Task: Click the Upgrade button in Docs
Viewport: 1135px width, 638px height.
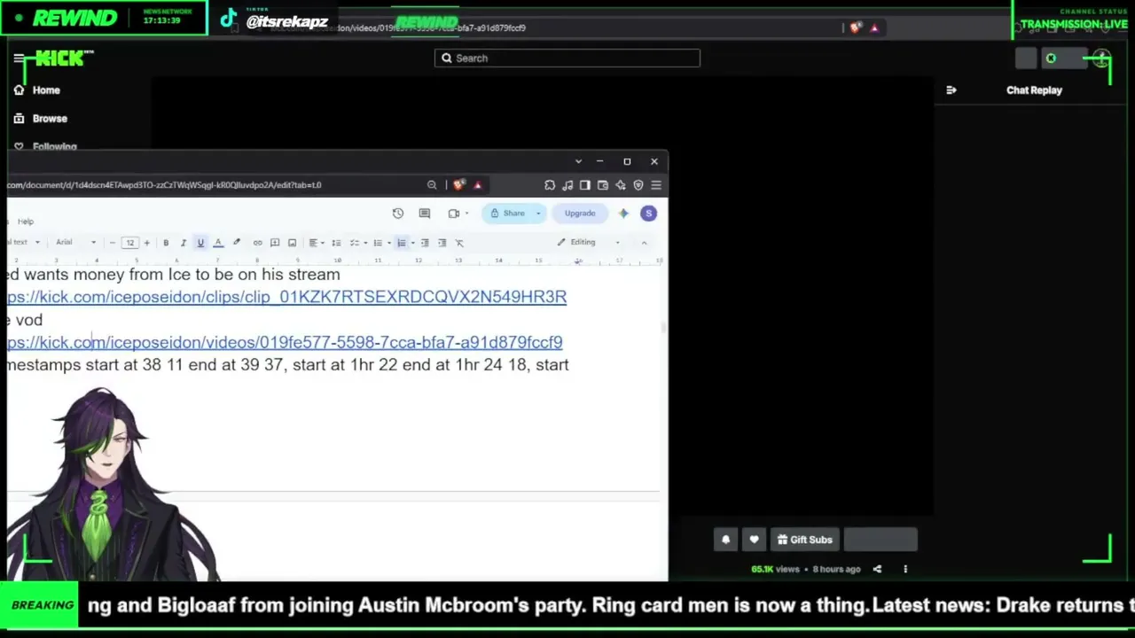Action: [x=580, y=214]
